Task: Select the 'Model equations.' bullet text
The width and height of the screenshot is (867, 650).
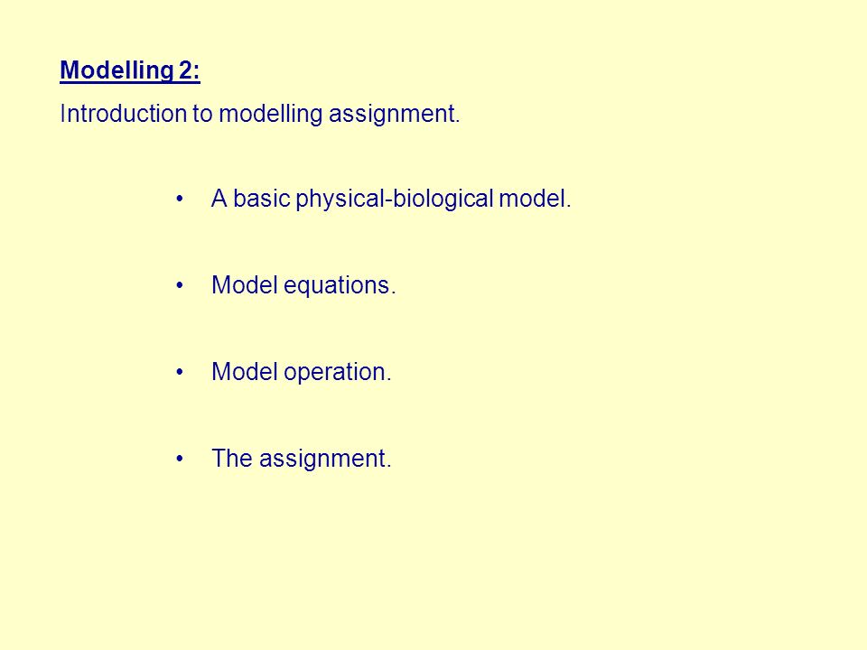Action: (x=303, y=286)
